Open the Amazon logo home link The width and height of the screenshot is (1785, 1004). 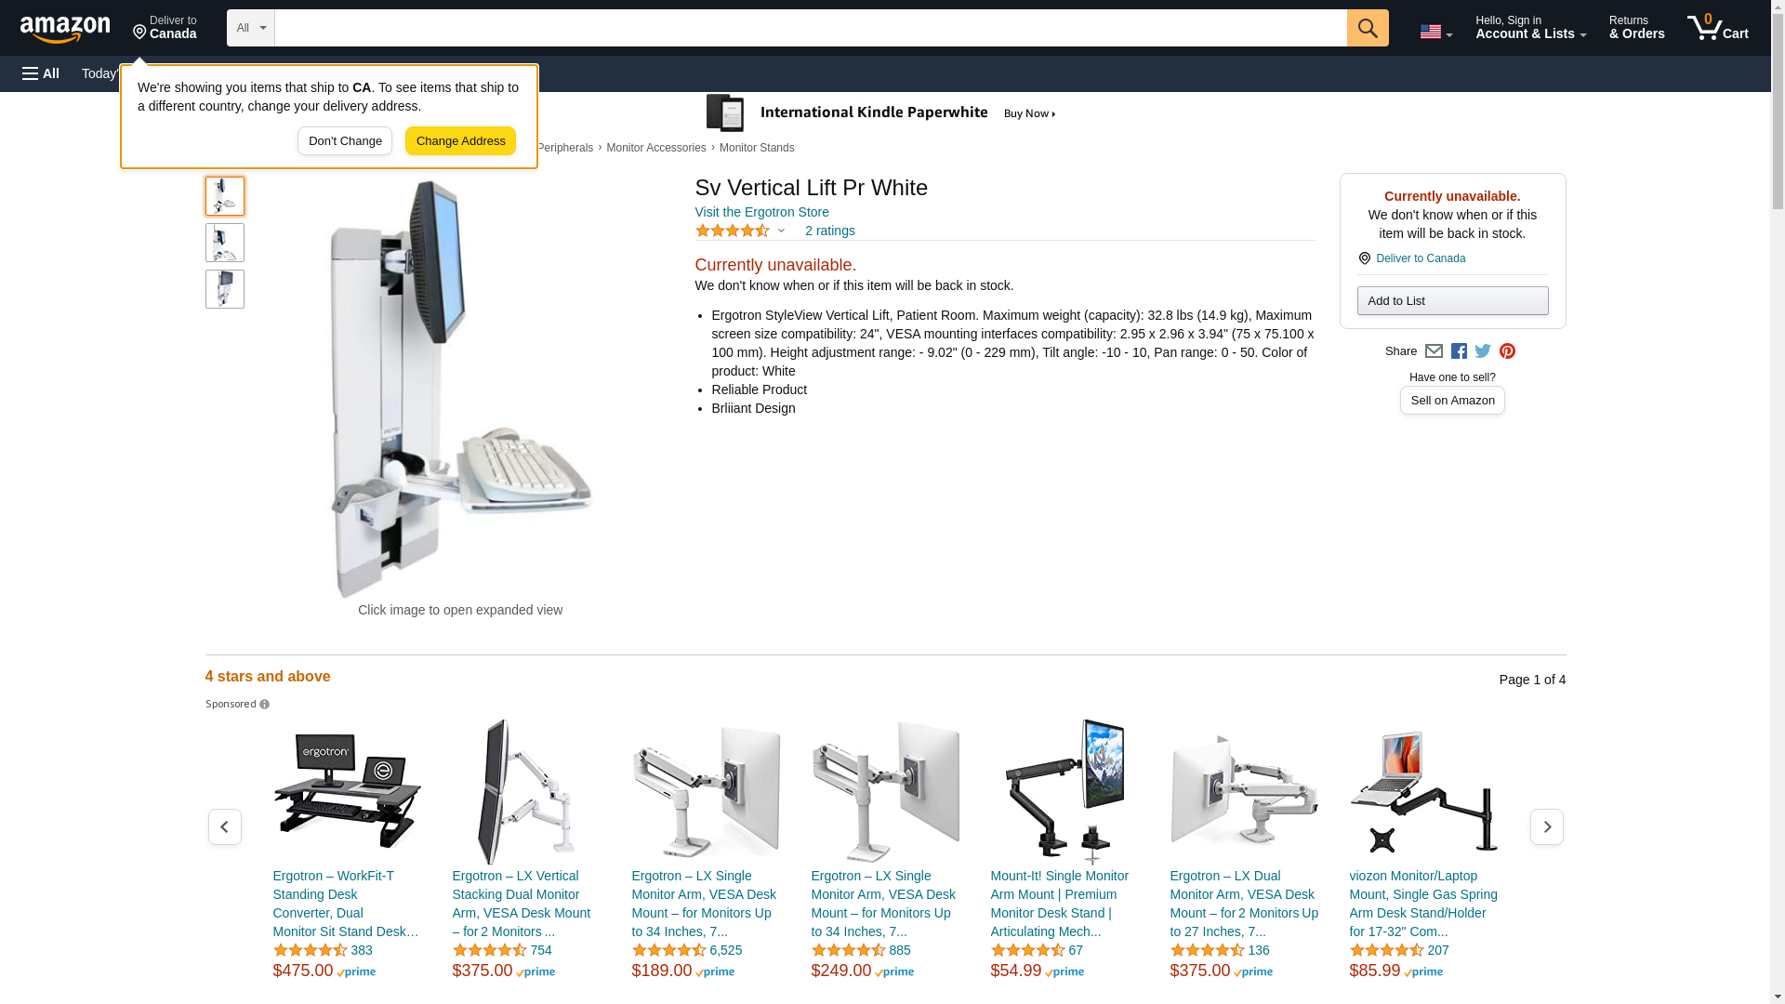(65, 29)
